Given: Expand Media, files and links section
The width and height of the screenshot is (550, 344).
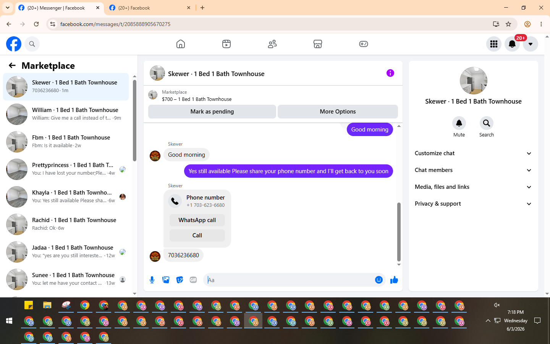Looking at the screenshot, I should click(473, 187).
